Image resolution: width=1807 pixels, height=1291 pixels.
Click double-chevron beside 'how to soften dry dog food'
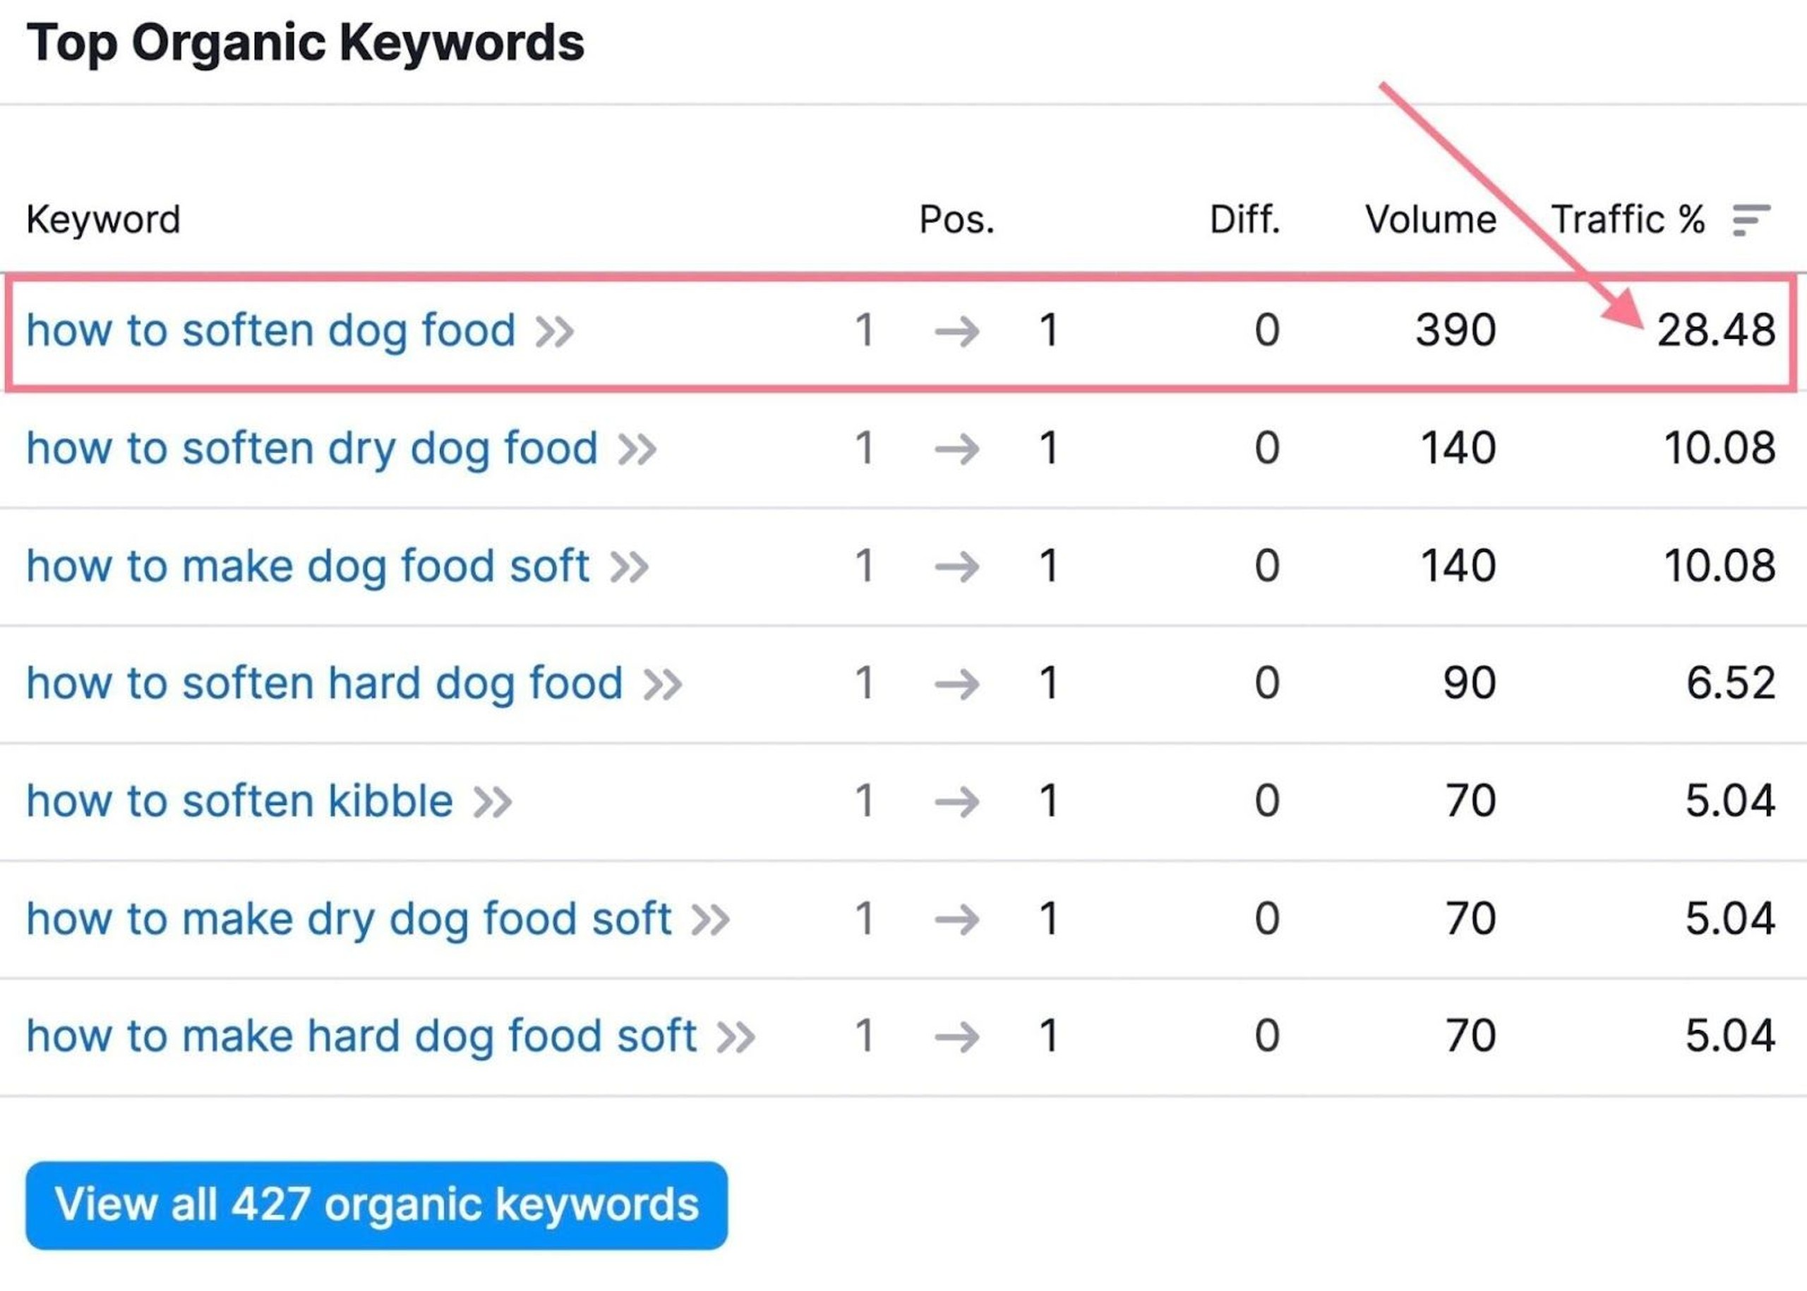click(x=637, y=449)
